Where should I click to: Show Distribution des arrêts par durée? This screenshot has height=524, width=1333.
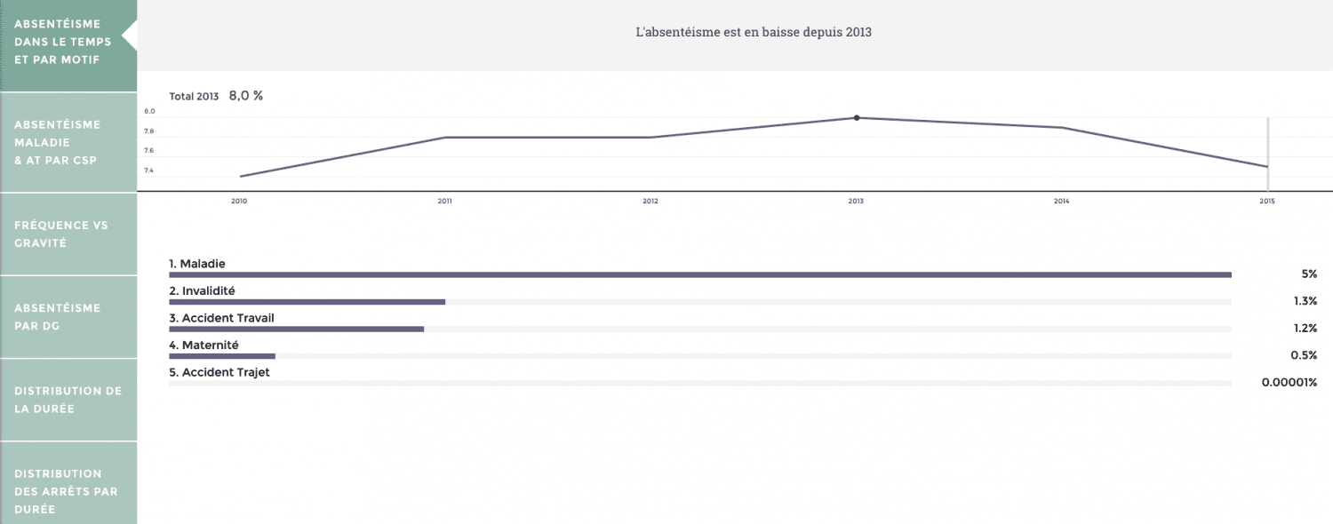[68, 491]
